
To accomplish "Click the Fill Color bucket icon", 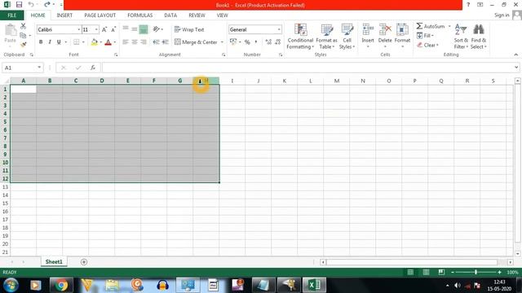I will [95, 42].
